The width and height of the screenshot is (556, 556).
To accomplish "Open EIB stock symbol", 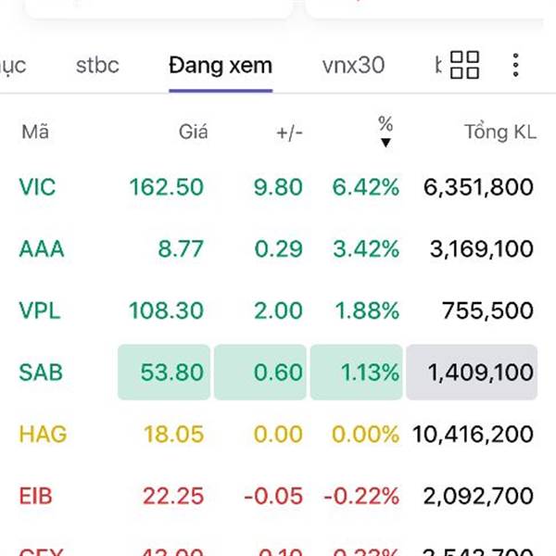I will pyautogui.click(x=36, y=496).
